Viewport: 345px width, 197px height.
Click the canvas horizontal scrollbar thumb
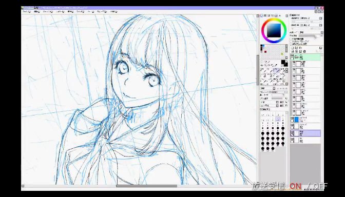146,186
